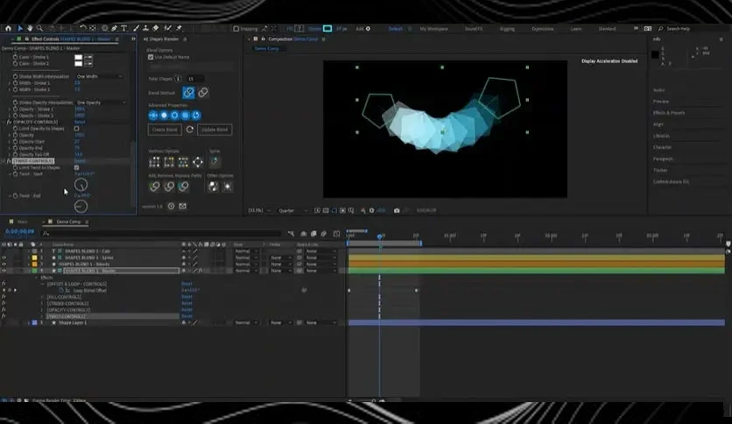Select the Selection arrow tool

[x=20, y=29]
